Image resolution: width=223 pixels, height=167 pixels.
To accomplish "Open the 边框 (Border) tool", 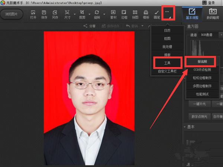I will pos(124,14).
